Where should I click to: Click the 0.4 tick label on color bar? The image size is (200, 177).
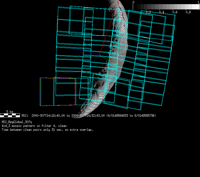162,12
